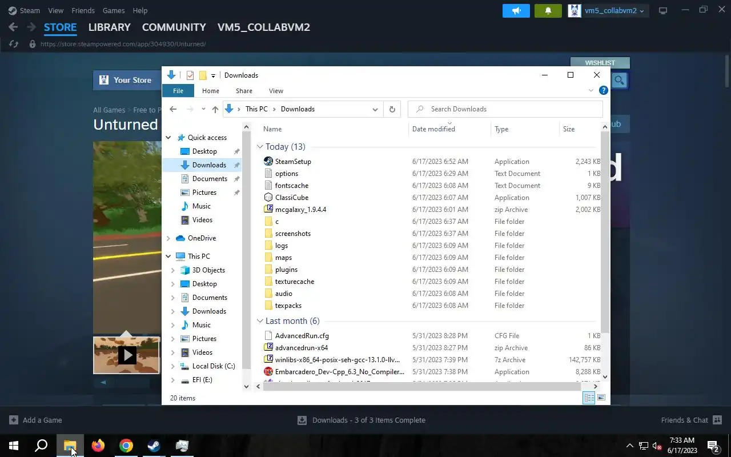Open Windows taskbar search
This screenshot has height=457, width=731.
tap(41, 446)
